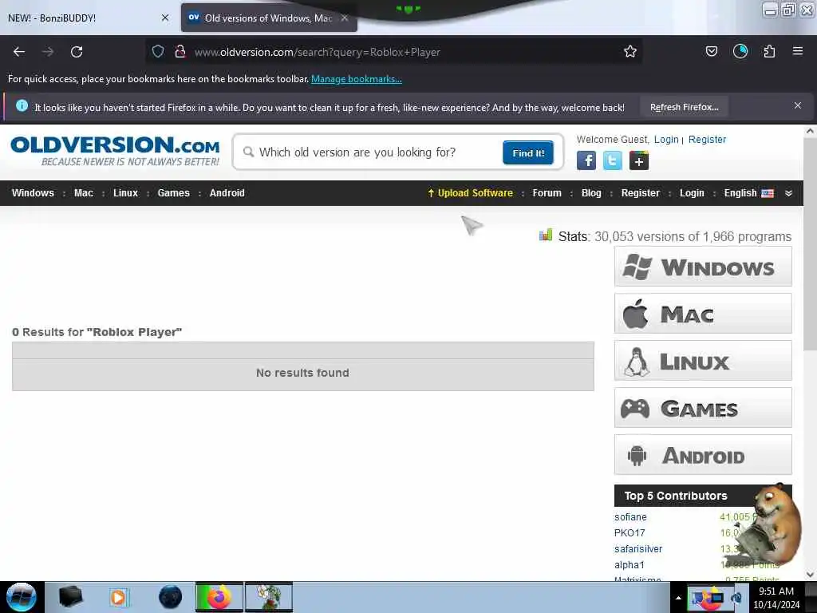Image resolution: width=817 pixels, height=613 pixels.
Task: Open Linux in the navigation bar
Action: (x=125, y=193)
